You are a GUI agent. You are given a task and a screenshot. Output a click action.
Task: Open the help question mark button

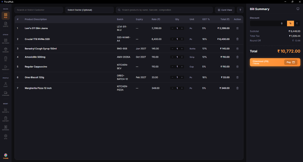pyautogui.click(x=240, y=10)
